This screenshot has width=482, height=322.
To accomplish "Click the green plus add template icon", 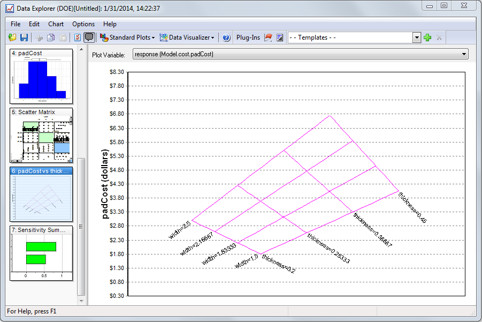I will point(427,38).
